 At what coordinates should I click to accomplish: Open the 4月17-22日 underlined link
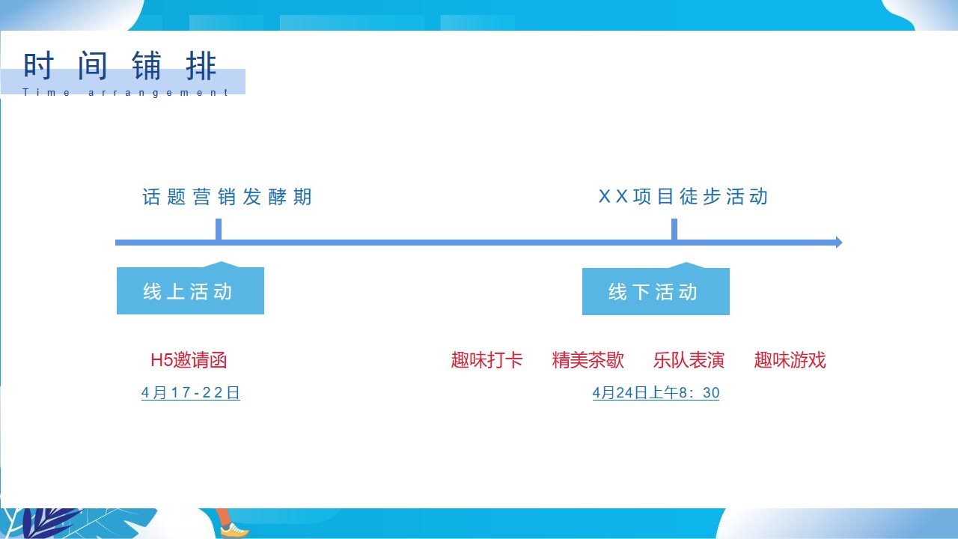click(x=191, y=393)
